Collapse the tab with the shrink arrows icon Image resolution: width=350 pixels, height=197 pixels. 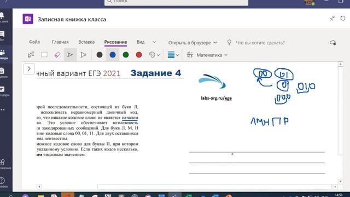click(332, 18)
